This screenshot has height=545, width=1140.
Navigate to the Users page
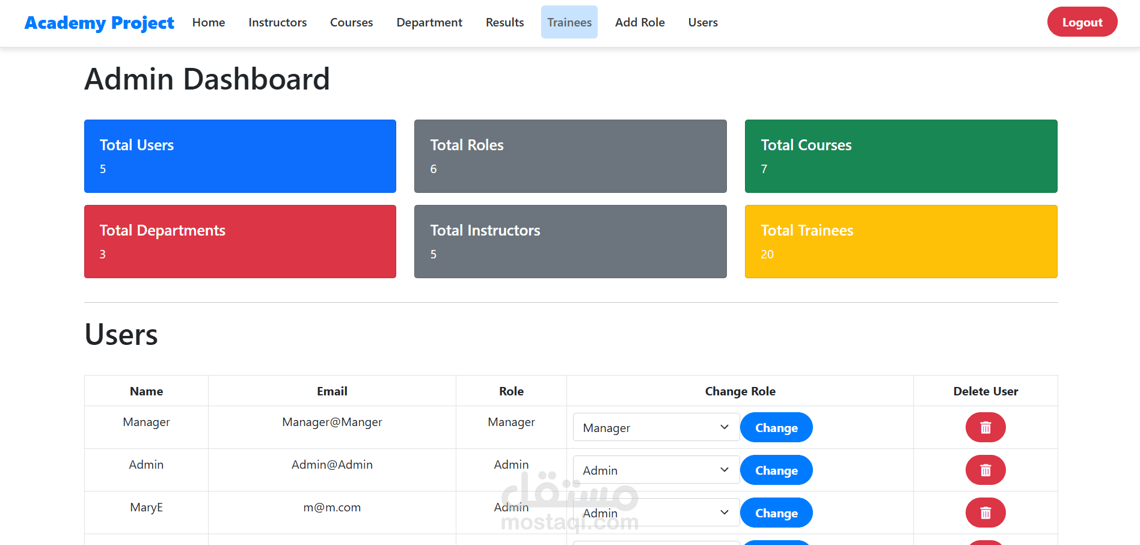click(702, 22)
